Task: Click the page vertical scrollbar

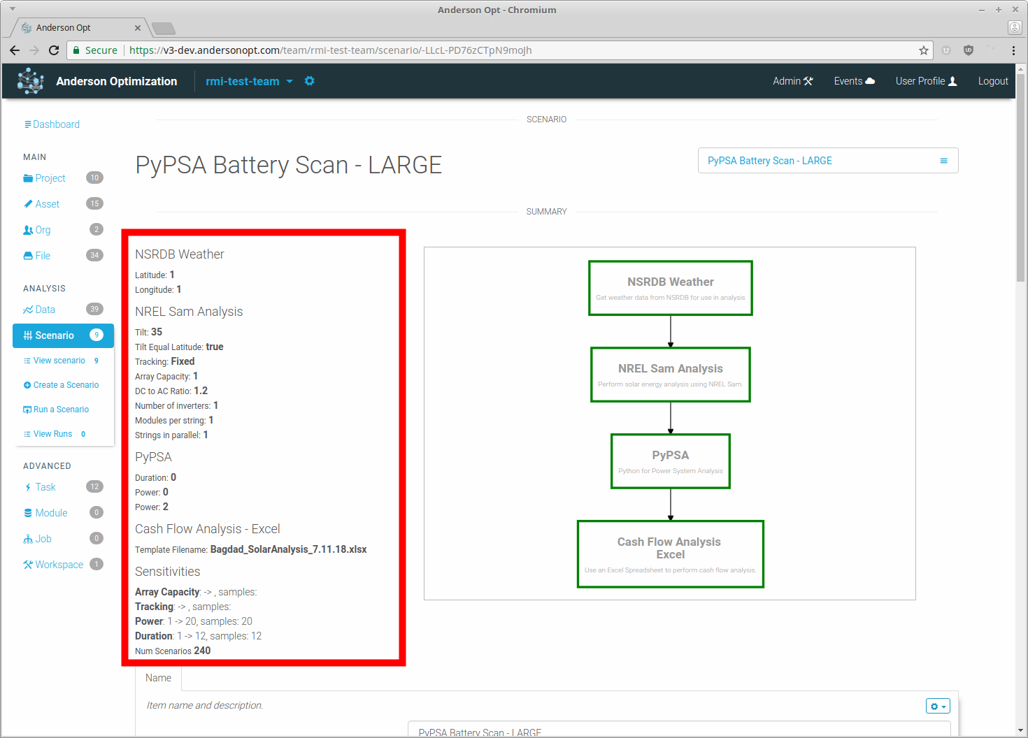Action: pyautogui.click(x=1020, y=175)
